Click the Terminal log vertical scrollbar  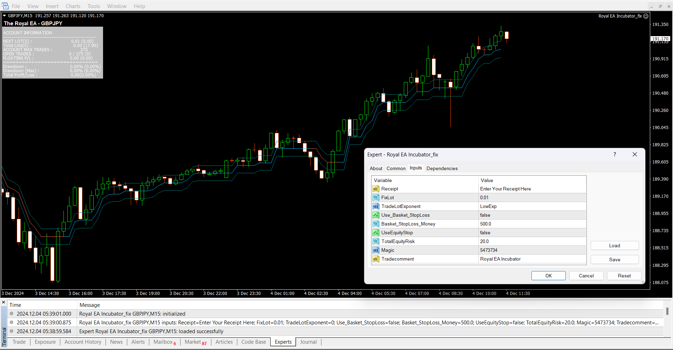[667, 311]
